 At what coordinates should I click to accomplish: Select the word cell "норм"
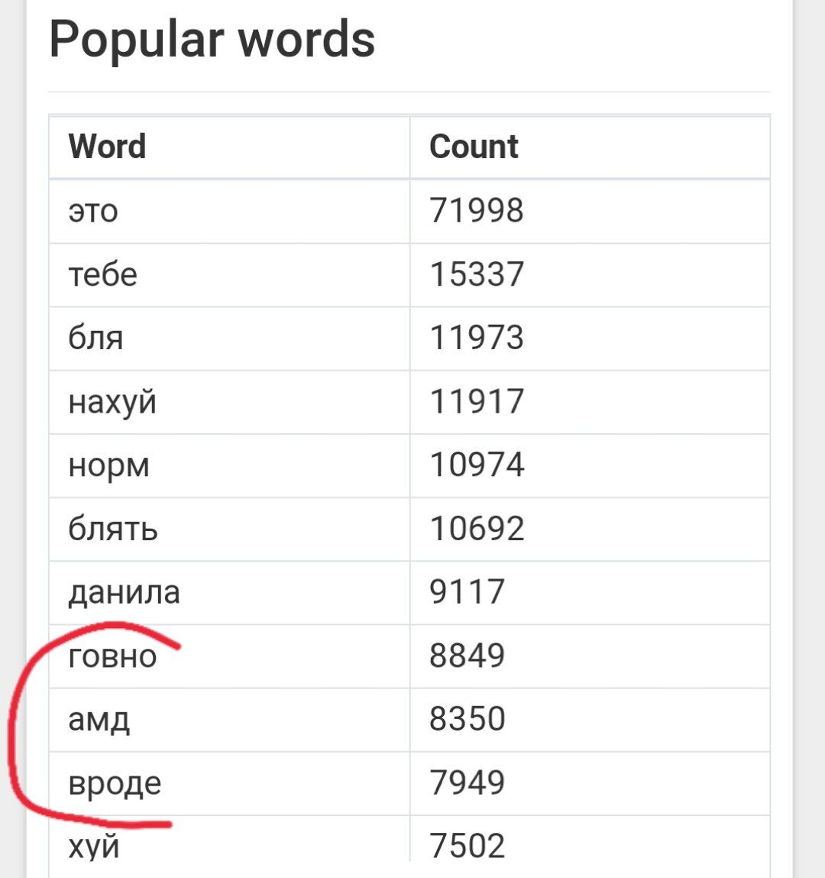coord(109,465)
